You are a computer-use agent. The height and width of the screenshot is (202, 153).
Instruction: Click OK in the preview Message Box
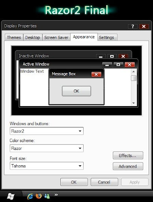pyautogui.click(x=76, y=91)
